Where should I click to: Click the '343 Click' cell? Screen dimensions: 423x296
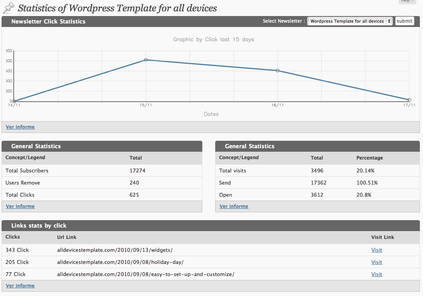click(17, 250)
